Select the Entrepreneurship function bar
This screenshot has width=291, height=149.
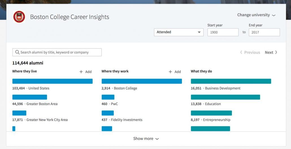click(211, 113)
